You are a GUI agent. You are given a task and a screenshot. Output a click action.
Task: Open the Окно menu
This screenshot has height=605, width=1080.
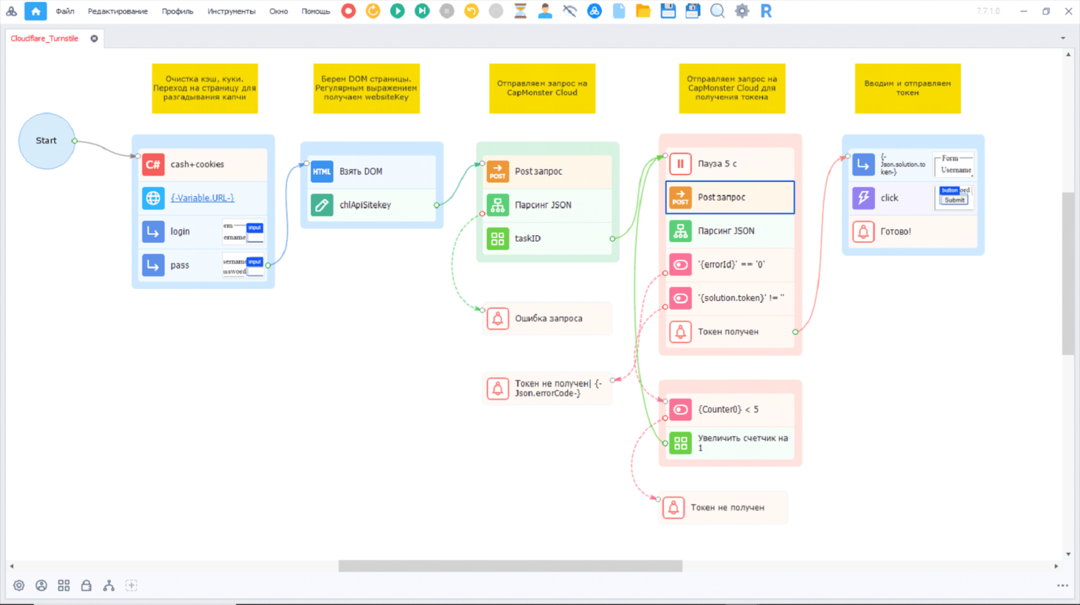tap(279, 11)
